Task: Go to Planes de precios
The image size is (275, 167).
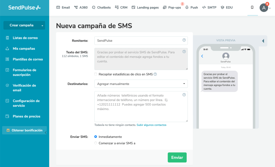Action: point(26,116)
